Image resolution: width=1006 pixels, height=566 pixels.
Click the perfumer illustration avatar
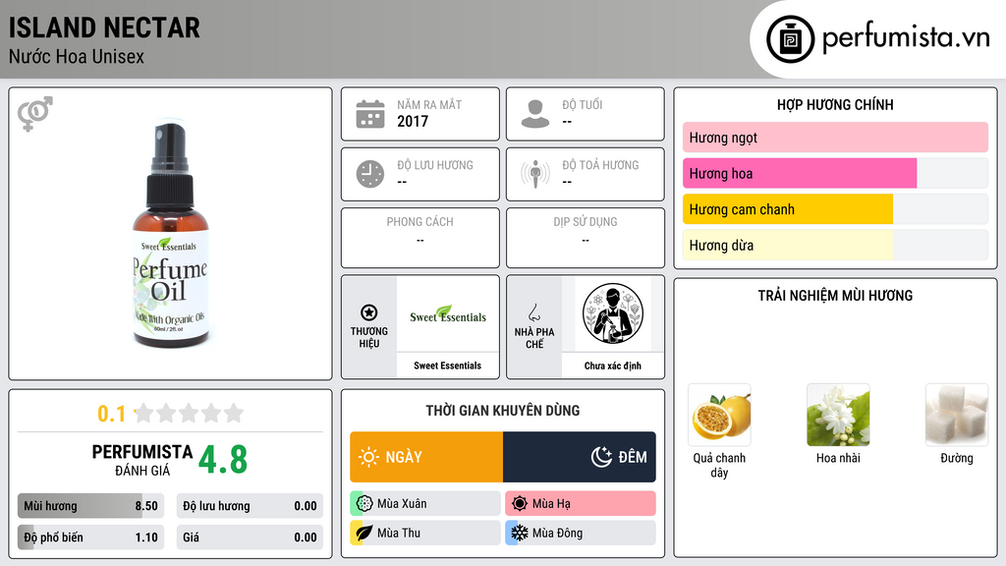point(613,313)
